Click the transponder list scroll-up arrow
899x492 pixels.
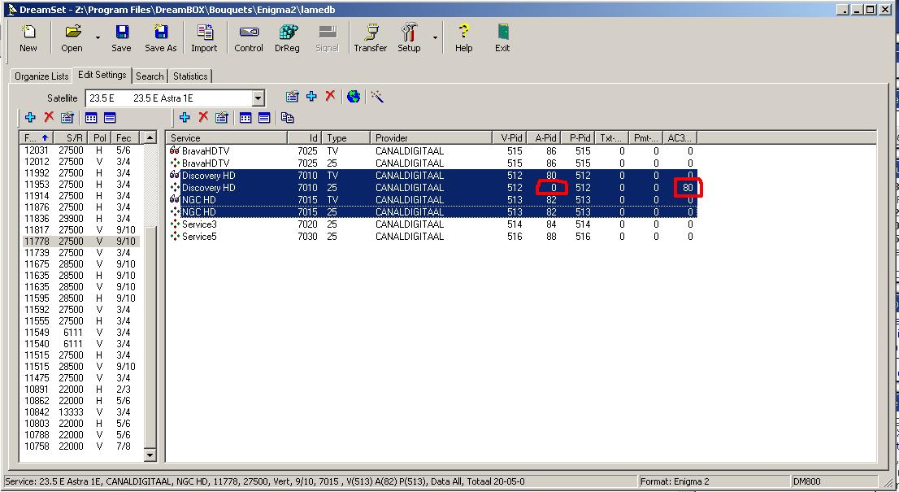pyautogui.click(x=150, y=137)
